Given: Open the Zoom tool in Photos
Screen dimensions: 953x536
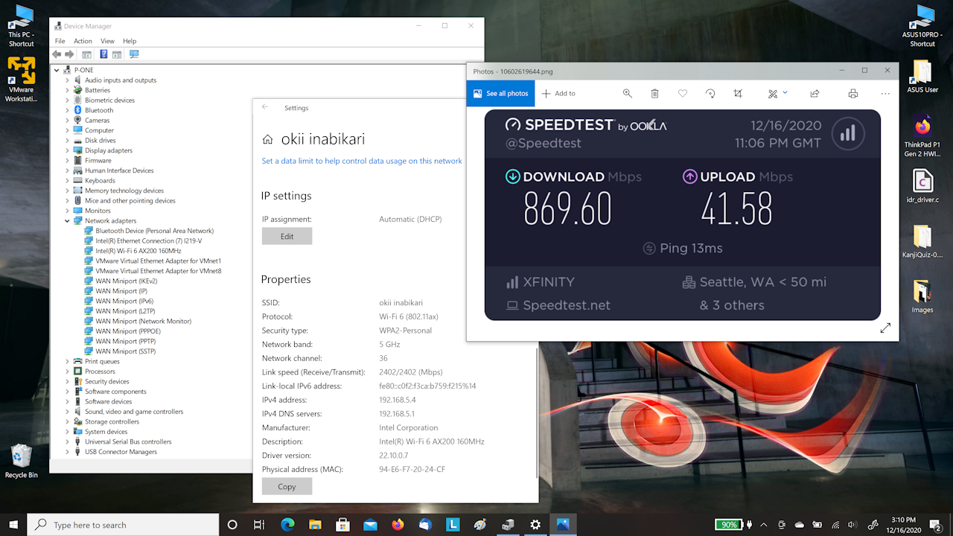Looking at the screenshot, I should pyautogui.click(x=628, y=93).
